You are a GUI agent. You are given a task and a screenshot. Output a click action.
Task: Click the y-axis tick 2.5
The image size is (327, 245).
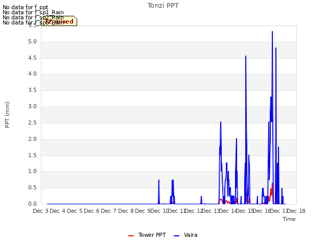click(x=32, y=122)
